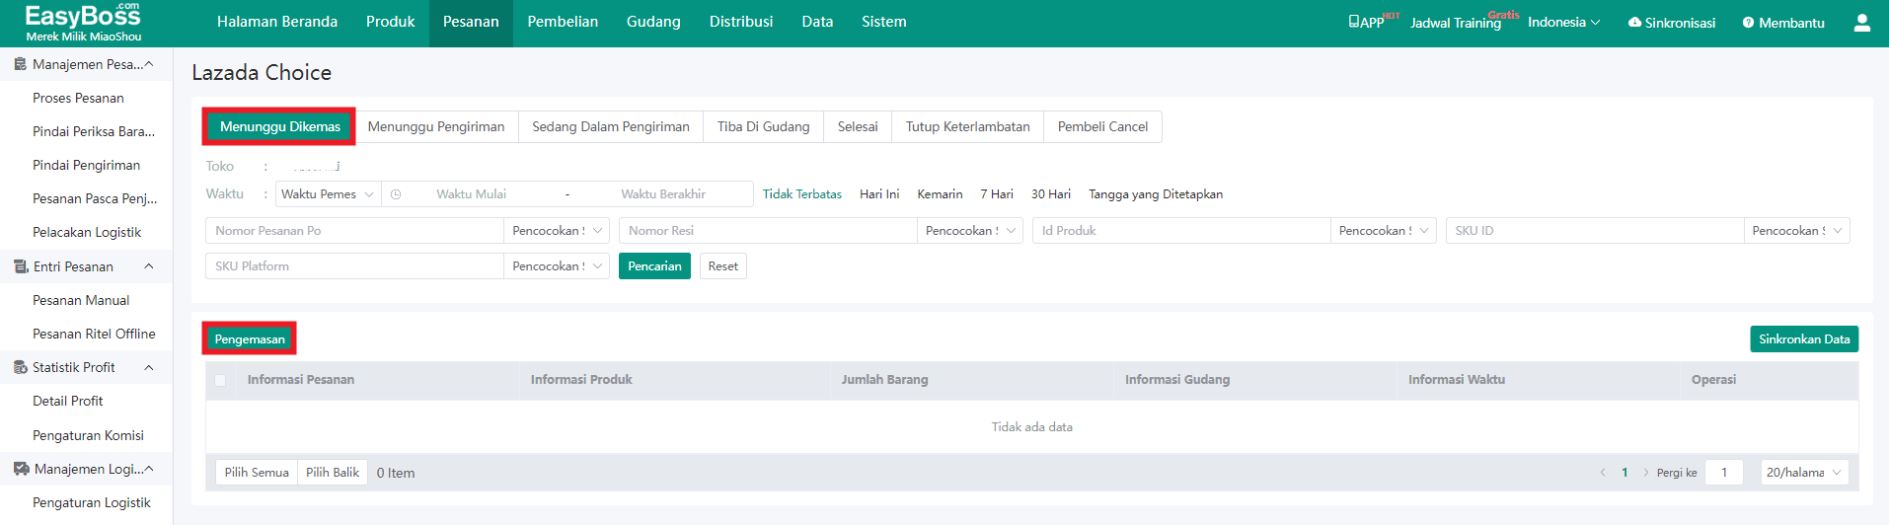1889x525 pixels.
Task: Open Pelacakan Logistik in sidebar
Action: tap(87, 233)
